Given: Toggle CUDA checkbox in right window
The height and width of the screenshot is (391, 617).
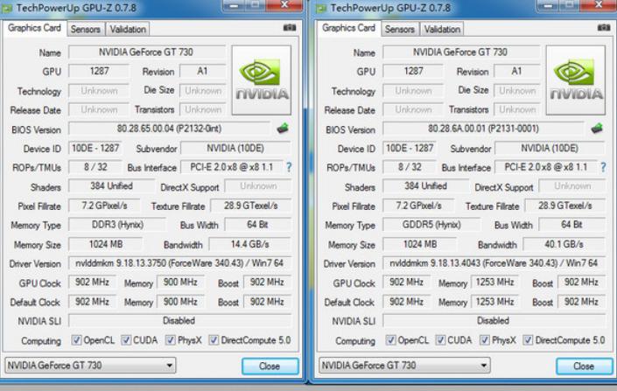Looking at the screenshot, I should (x=440, y=340).
